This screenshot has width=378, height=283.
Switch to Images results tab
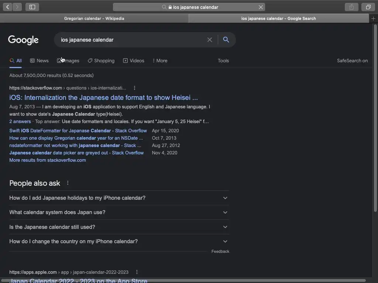(x=68, y=61)
